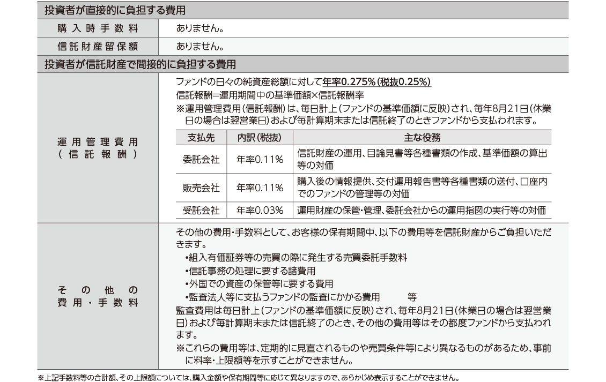Click the 年率0.03% rate cell

pos(260,210)
